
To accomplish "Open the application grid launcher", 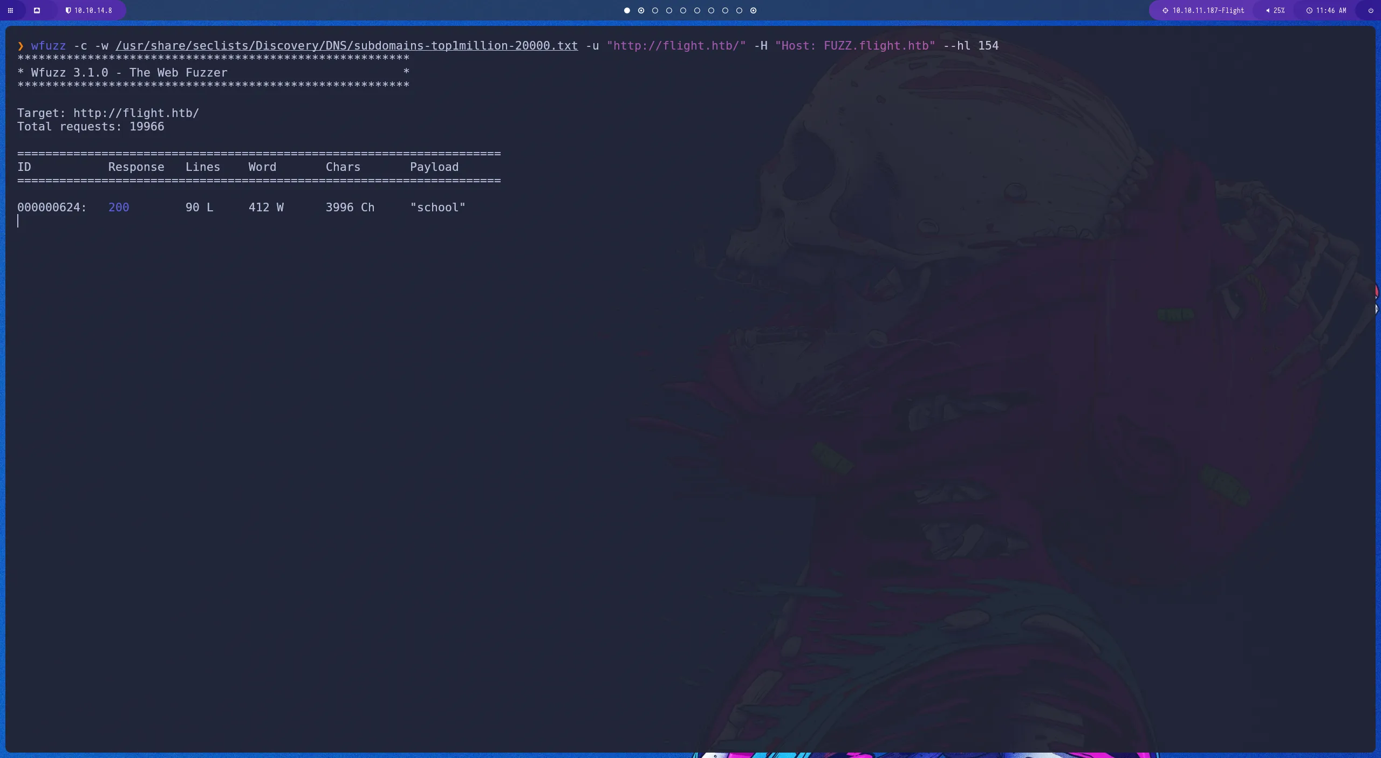I will [10, 10].
